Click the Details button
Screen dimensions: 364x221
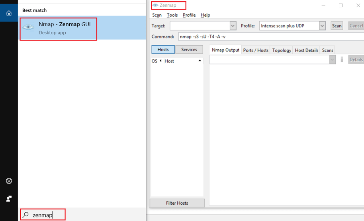356,60
